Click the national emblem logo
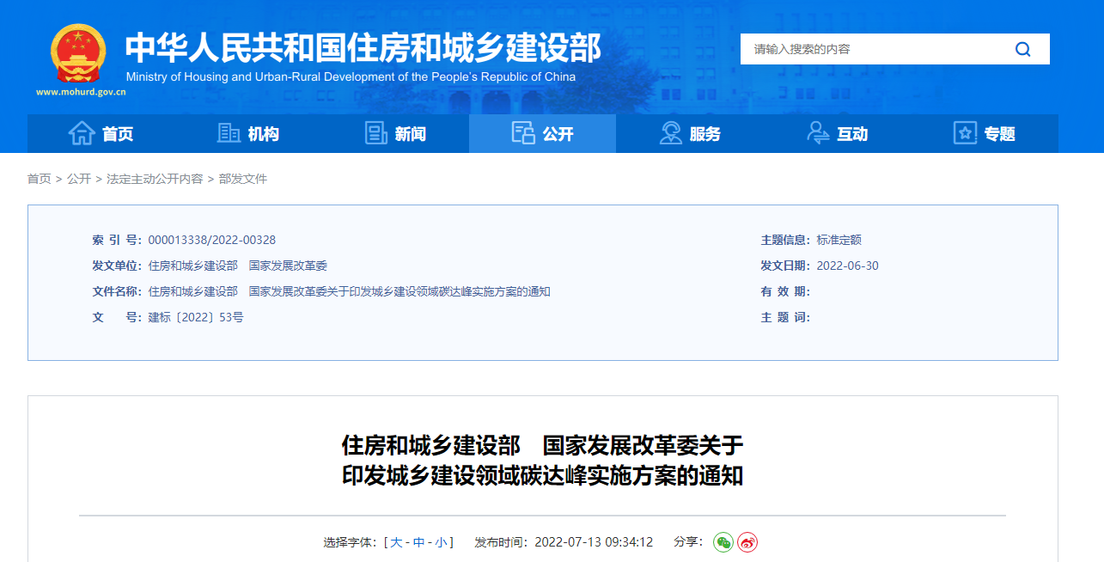Screen dimensions: 1104x562 tap(78, 53)
